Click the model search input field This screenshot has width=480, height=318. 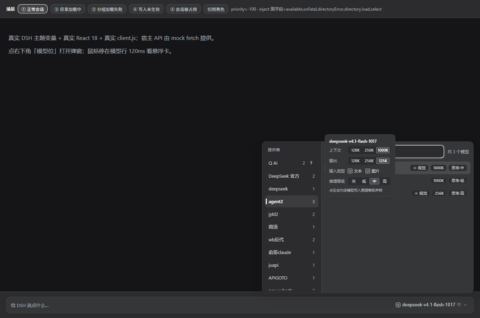[x=419, y=152]
